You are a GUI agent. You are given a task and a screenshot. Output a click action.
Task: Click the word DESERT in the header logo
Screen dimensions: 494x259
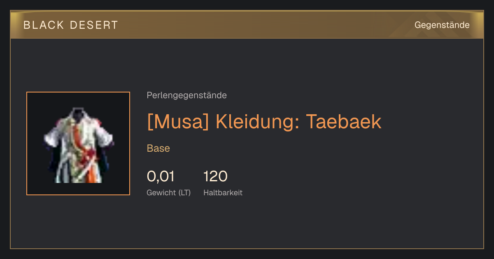click(x=94, y=25)
